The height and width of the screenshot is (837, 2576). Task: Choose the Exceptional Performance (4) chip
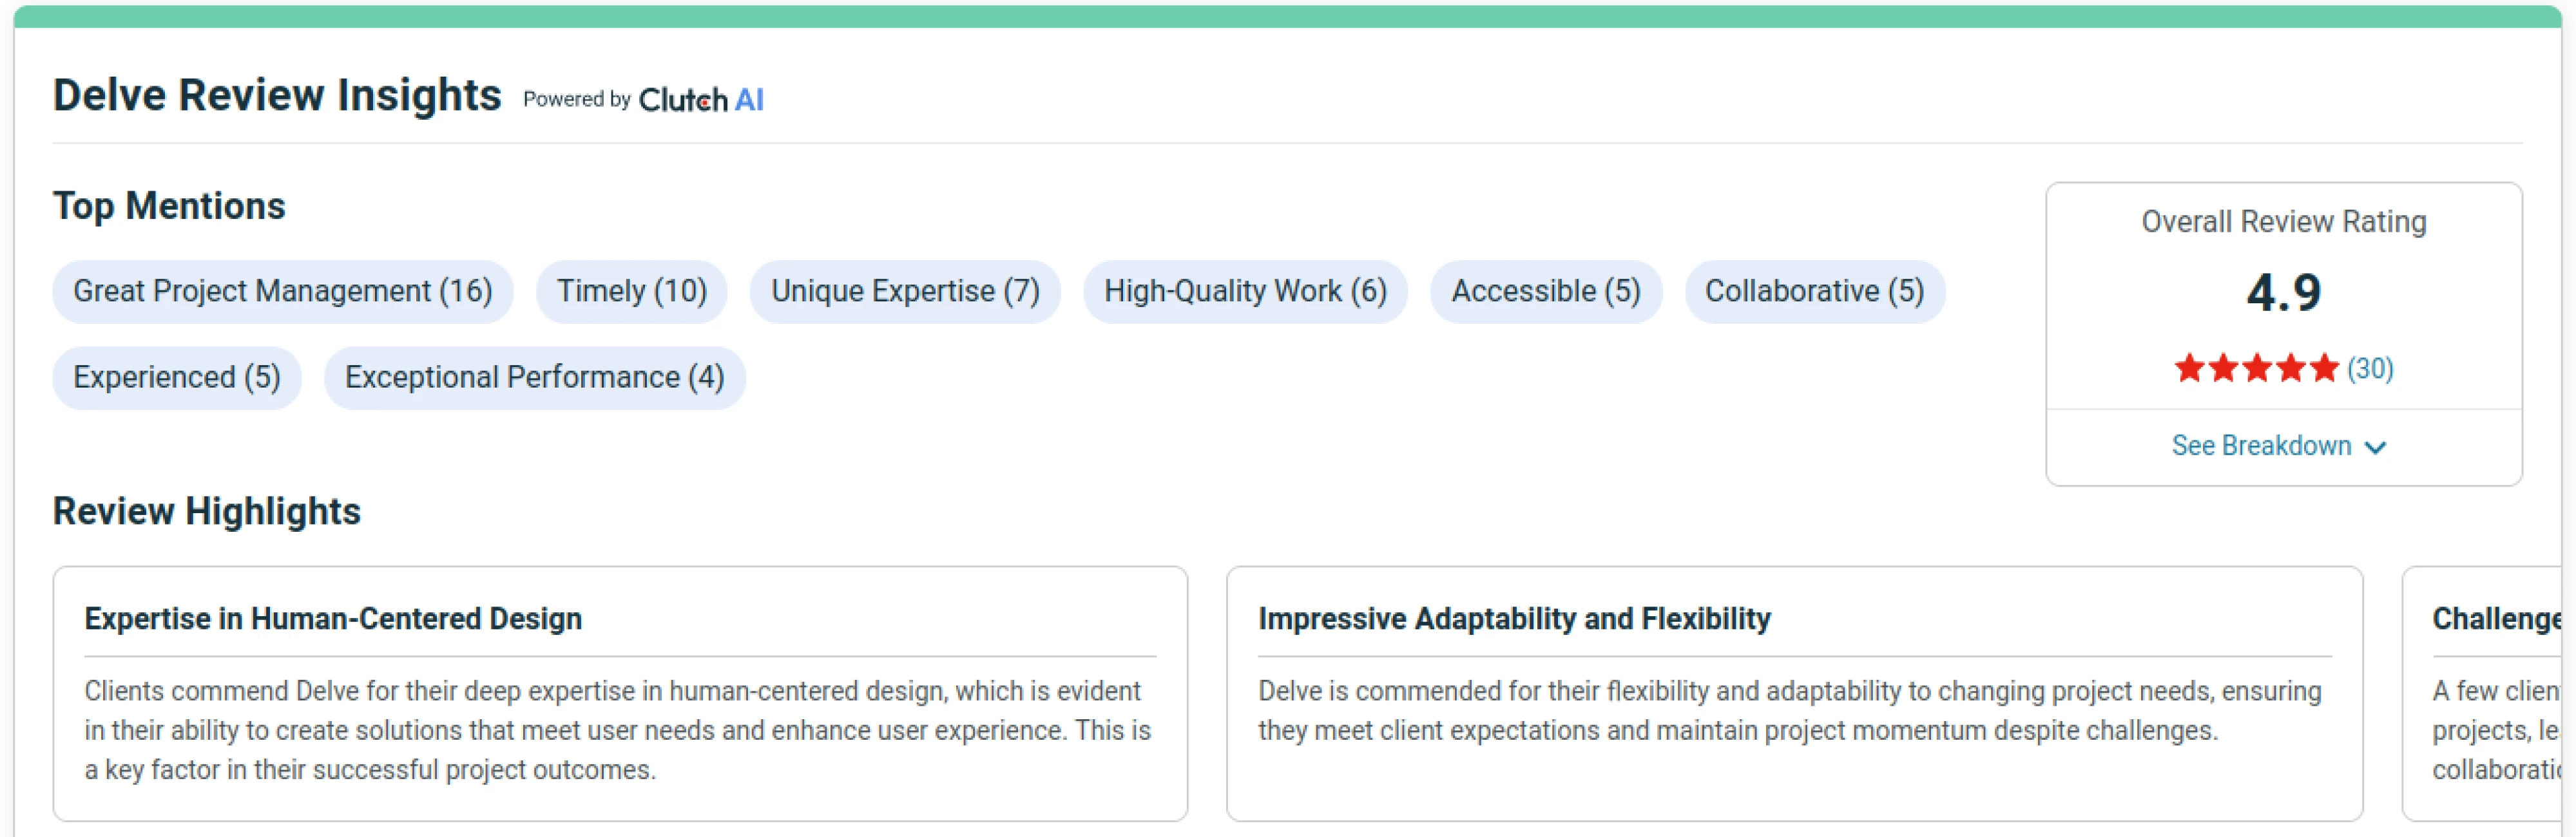coord(535,377)
